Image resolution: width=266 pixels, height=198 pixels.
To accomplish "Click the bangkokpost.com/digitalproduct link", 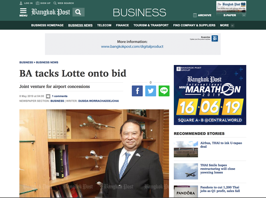I will (132, 46).
